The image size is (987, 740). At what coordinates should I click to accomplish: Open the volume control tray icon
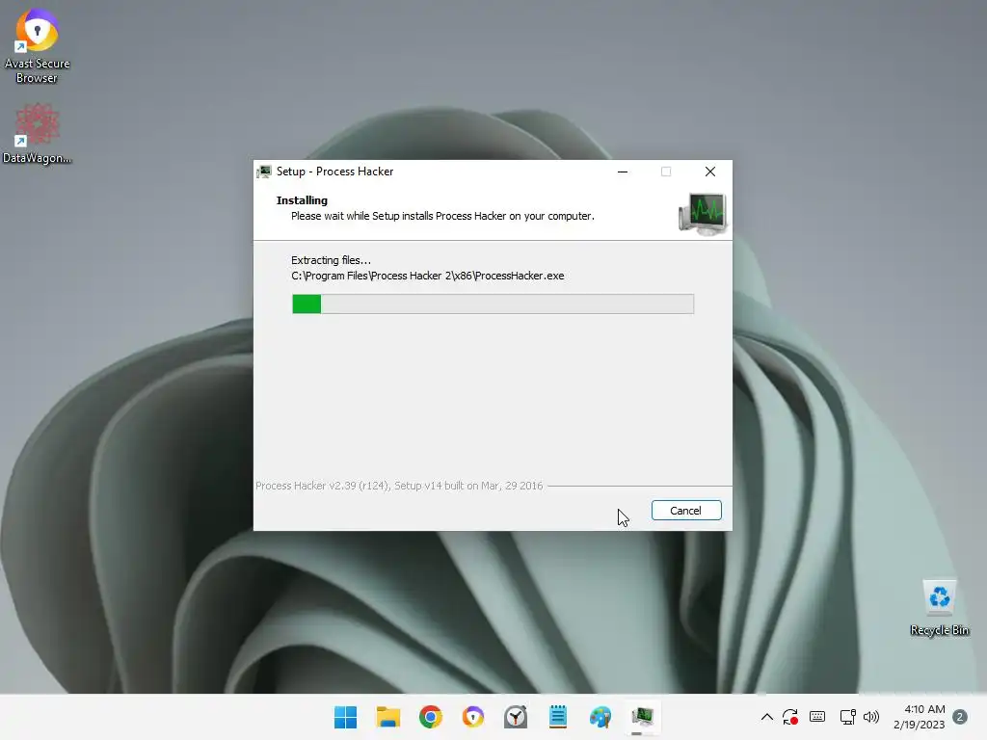[871, 717]
